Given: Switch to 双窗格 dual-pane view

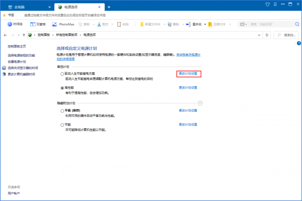Looking at the screenshot, I should tap(38, 24).
